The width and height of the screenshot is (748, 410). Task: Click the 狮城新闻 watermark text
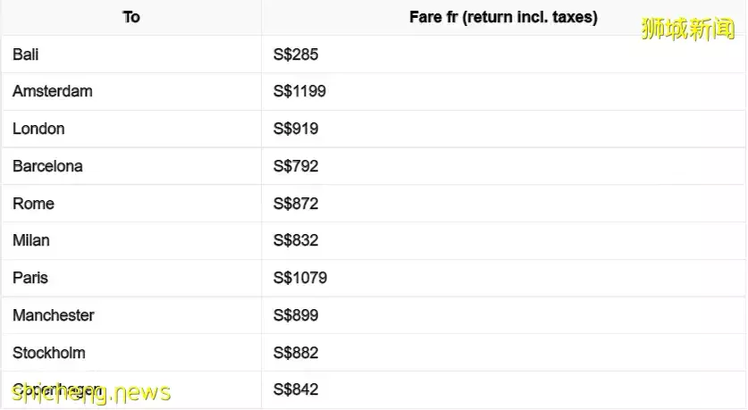pyautogui.click(x=687, y=29)
